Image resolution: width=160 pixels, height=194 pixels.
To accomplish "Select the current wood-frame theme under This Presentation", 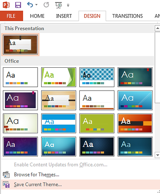I will [x=20, y=45].
